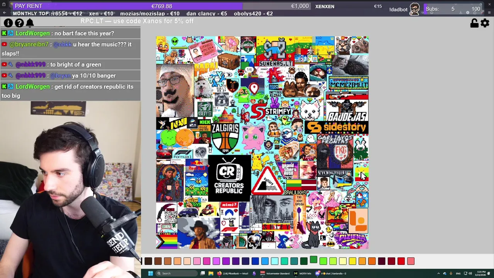
Task: Pick the medium brown palette color
Action: point(158,261)
